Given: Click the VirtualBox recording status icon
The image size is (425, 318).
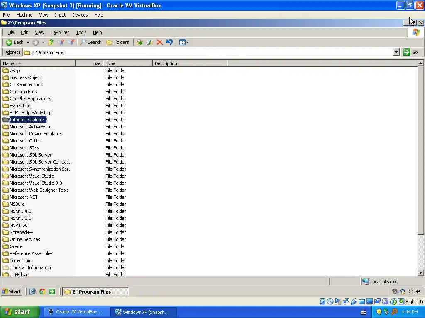Looking at the screenshot, I should click(x=377, y=301).
